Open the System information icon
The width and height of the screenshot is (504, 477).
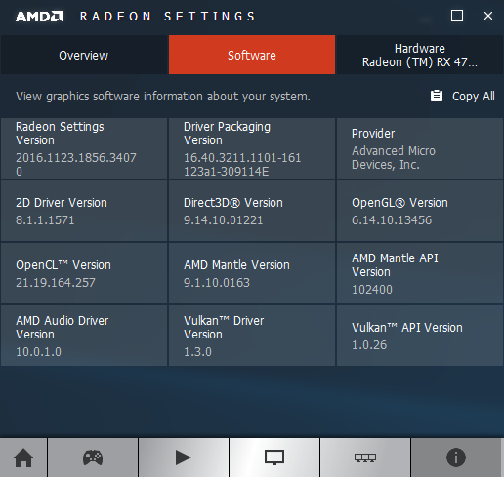[456, 457]
